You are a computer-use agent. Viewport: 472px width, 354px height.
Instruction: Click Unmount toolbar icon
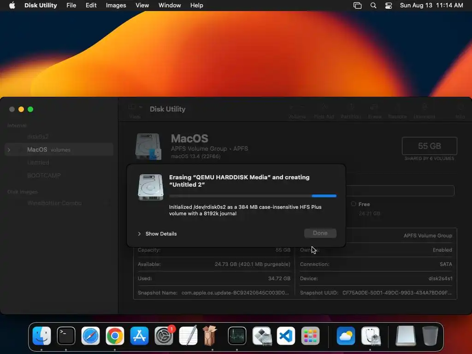tap(424, 111)
